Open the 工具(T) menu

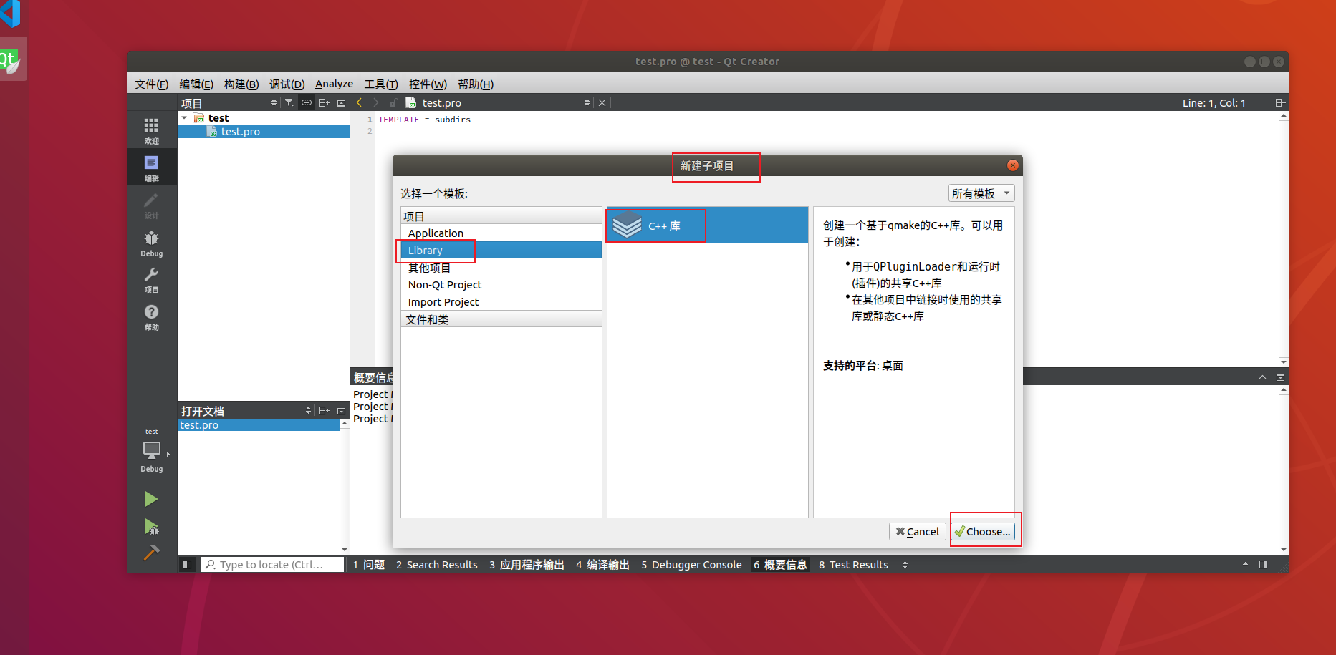(381, 84)
